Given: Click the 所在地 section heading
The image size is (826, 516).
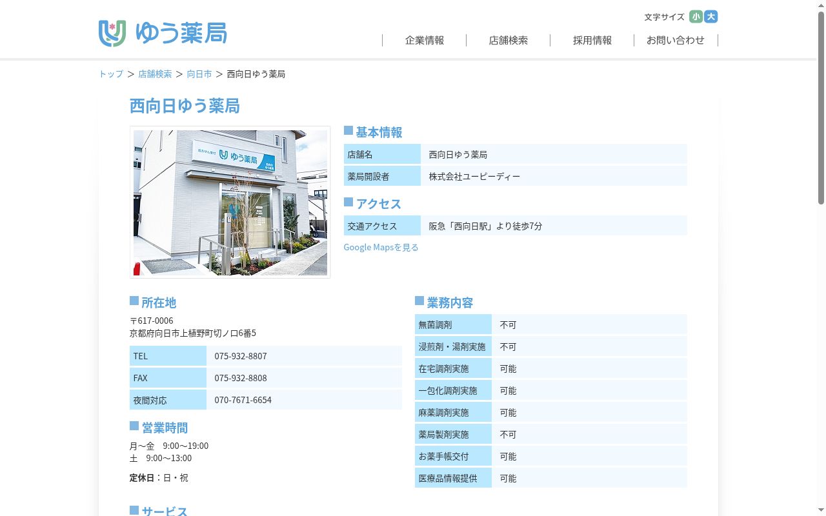Looking at the screenshot, I should click(x=153, y=303).
